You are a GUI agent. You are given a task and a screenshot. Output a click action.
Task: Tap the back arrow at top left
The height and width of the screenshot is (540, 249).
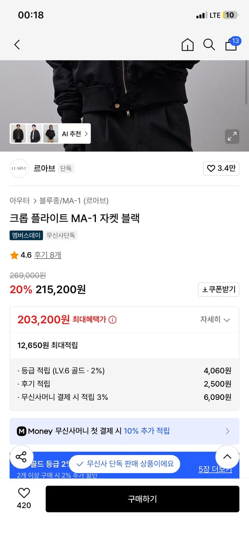point(17,45)
